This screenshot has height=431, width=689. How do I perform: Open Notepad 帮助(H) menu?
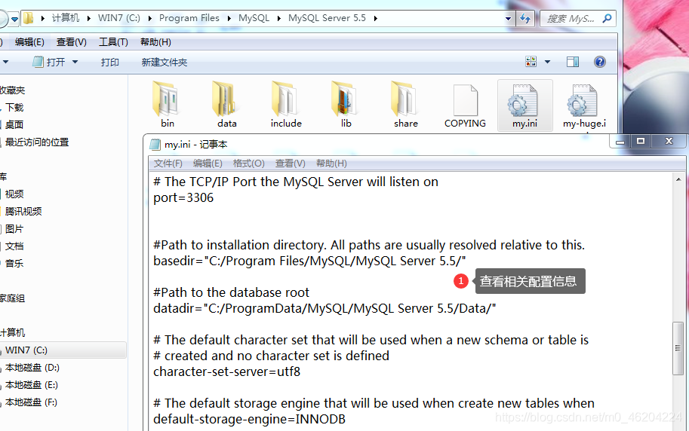coord(331,164)
